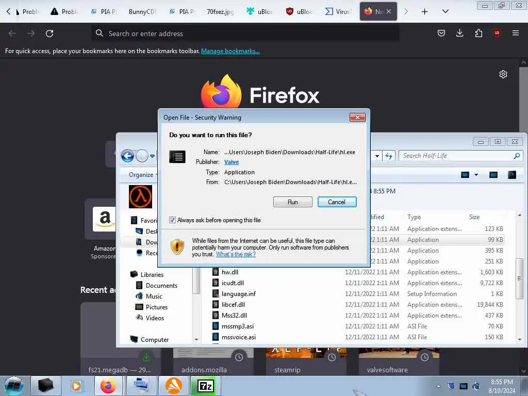
Task: Click Explorer forward navigation button
Action: (142, 156)
